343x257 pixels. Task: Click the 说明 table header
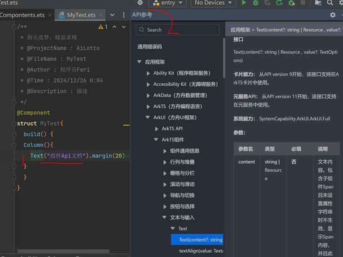pyautogui.click(x=323, y=149)
